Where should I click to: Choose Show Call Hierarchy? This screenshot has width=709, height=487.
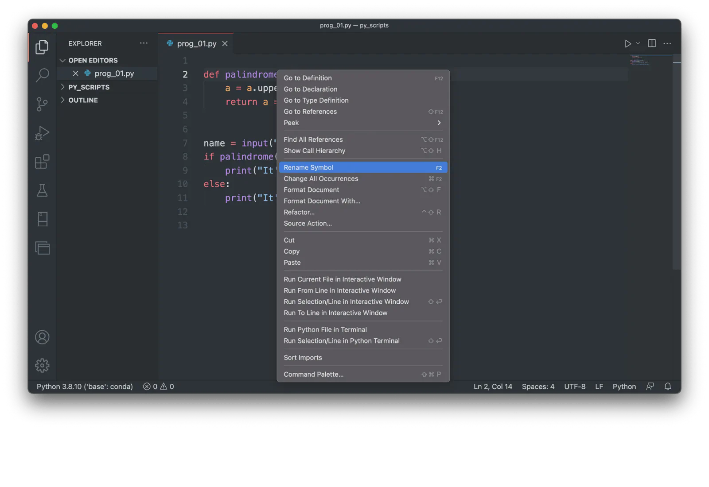click(363, 151)
